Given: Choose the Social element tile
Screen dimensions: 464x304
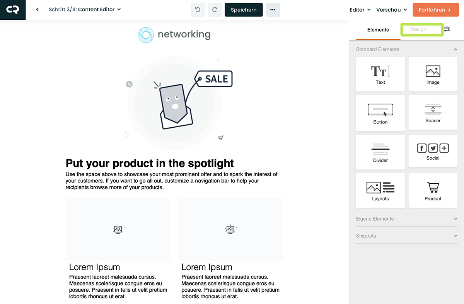Looking at the screenshot, I should 433,151.
